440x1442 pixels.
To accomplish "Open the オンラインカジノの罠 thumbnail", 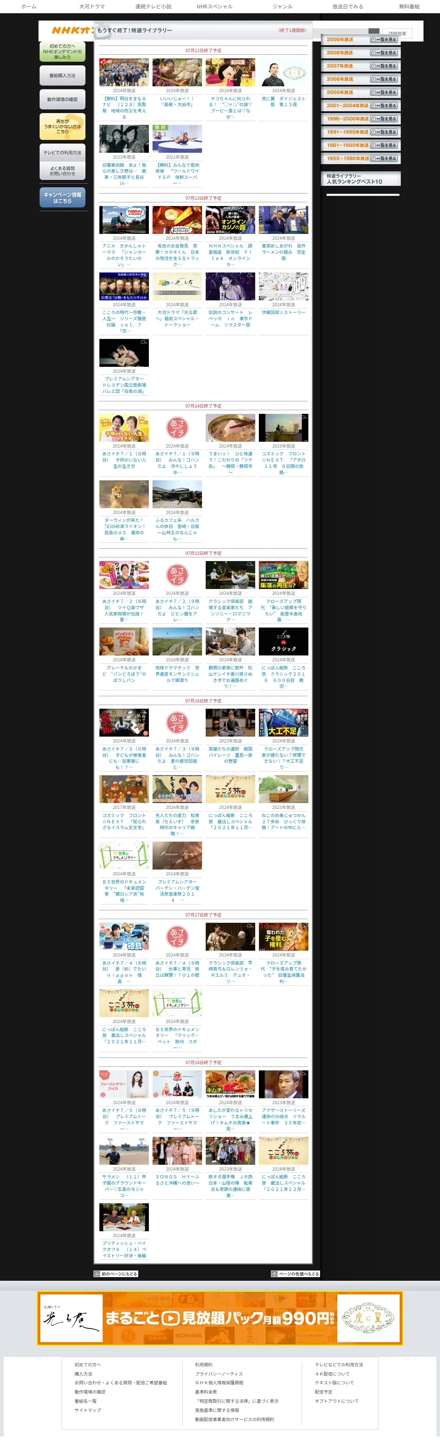I will point(230,220).
